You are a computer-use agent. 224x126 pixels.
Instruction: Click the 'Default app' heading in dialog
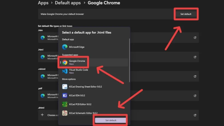tap(68, 39)
